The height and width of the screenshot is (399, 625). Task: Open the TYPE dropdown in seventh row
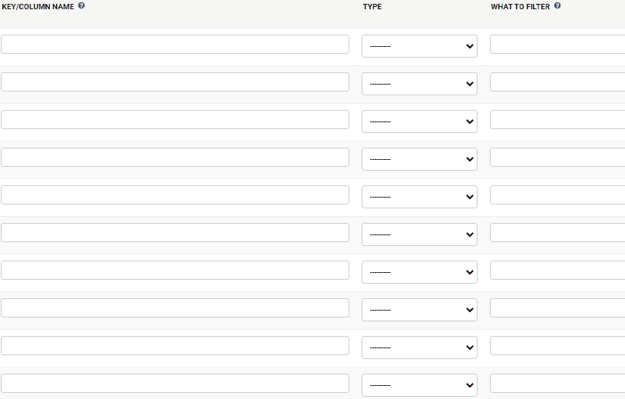(x=419, y=272)
